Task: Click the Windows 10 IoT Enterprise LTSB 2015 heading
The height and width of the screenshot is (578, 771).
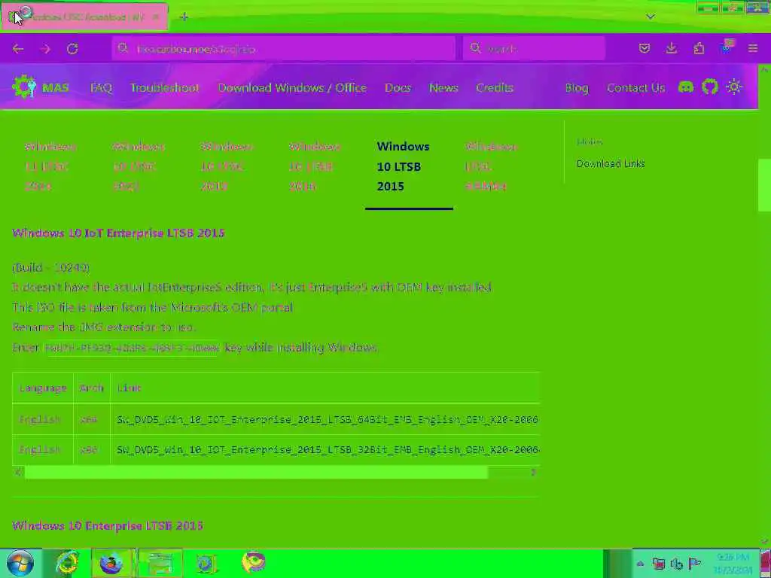Action: point(118,233)
